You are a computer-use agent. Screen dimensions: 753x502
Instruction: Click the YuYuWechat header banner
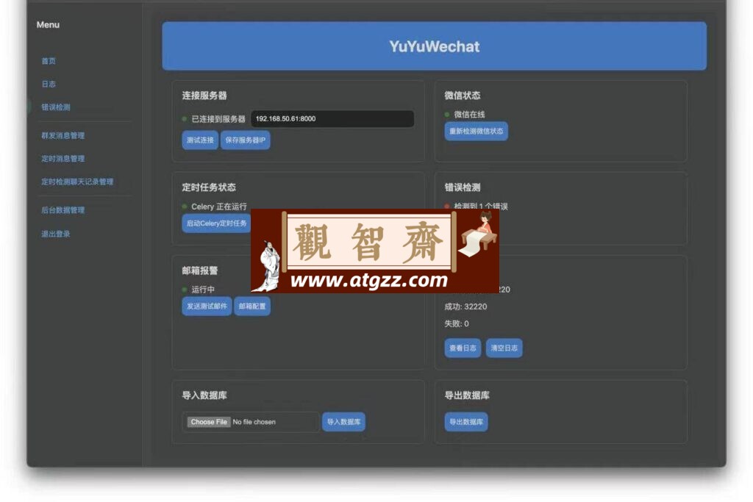(434, 46)
